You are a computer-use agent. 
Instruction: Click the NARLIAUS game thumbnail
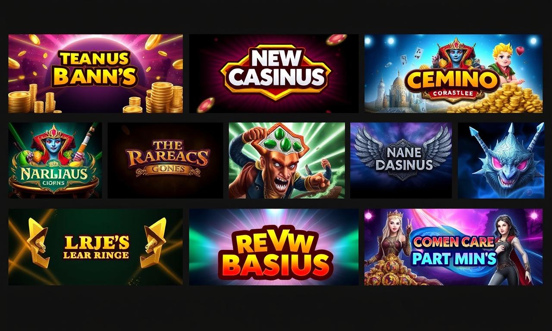click(x=55, y=160)
